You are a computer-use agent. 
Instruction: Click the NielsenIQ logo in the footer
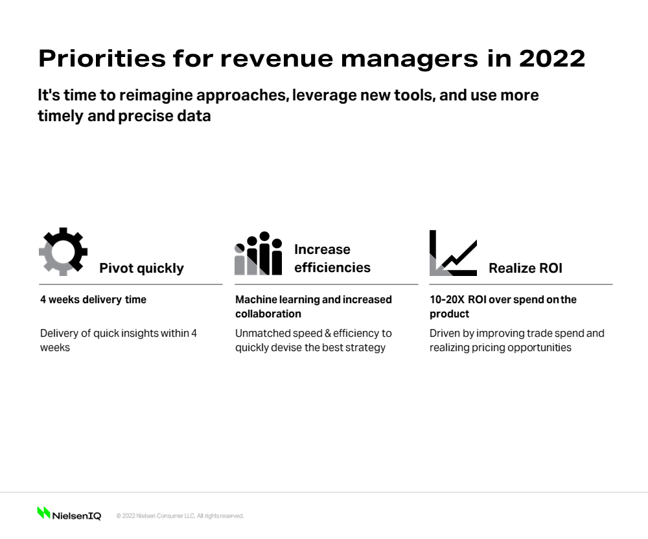[x=69, y=513]
